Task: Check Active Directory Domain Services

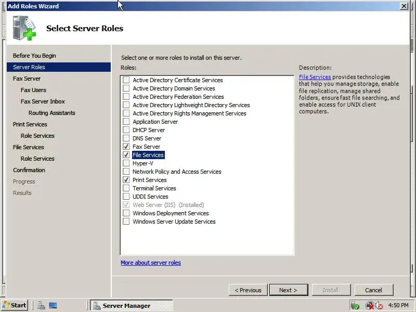Action: (126, 88)
